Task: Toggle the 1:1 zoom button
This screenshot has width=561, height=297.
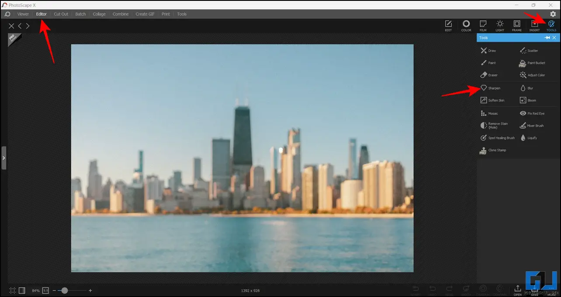Action: point(45,290)
